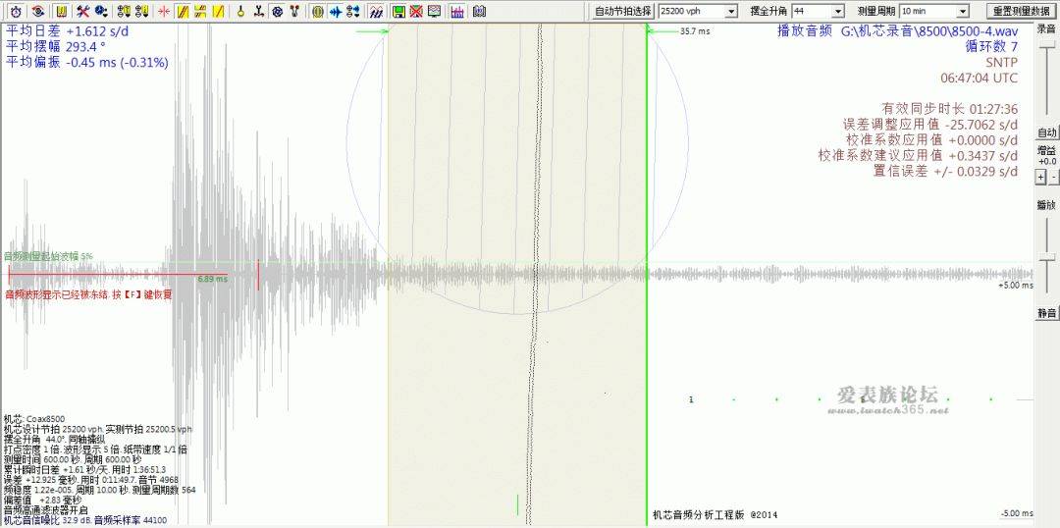Click the stopwatch timer icon in toolbar

click(16, 11)
